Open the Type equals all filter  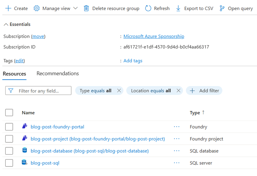pos(96,91)
